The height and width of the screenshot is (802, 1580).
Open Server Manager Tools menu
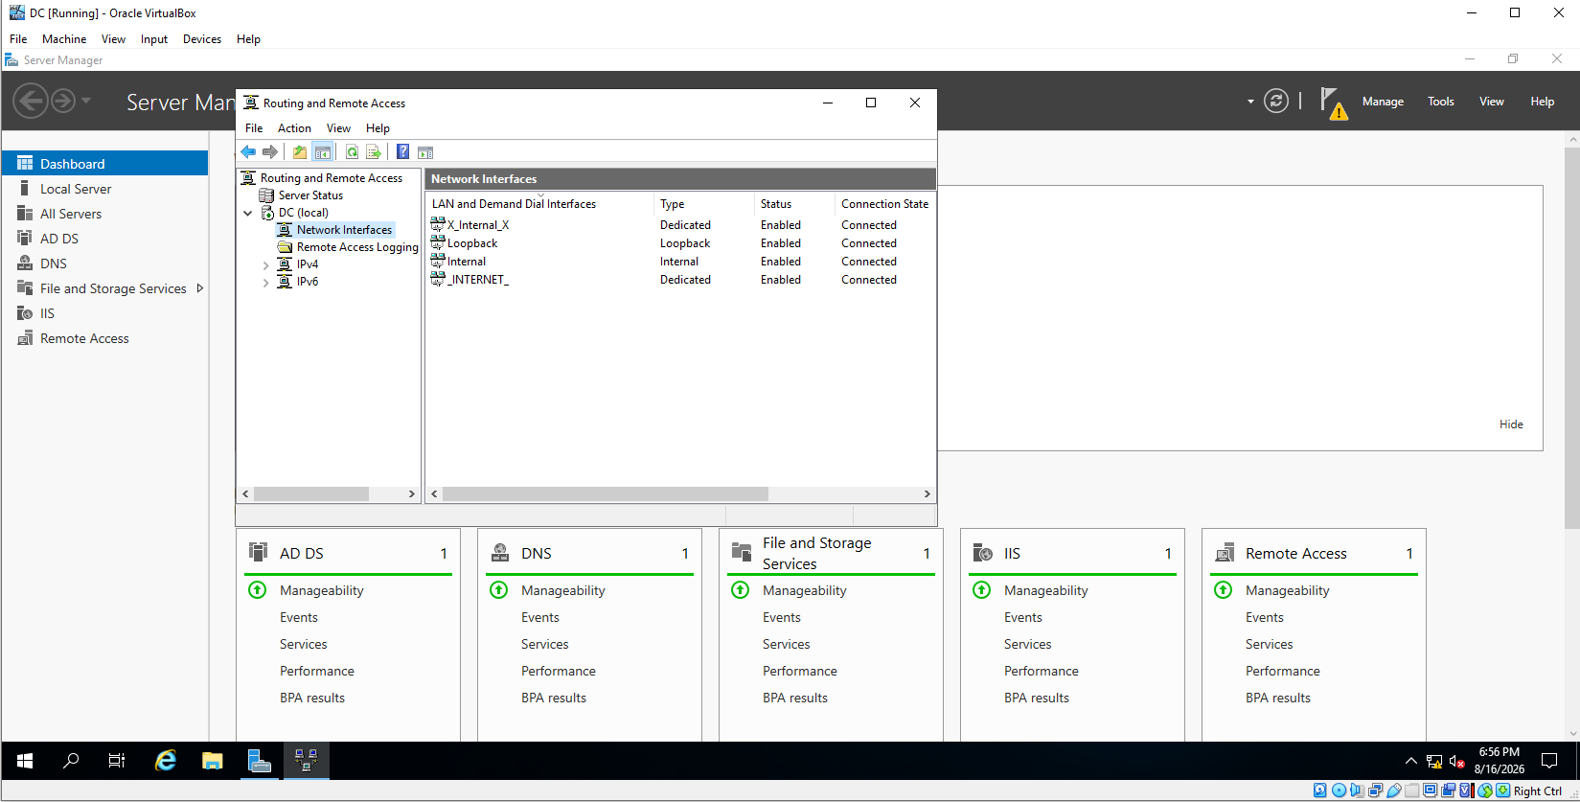1440,102
